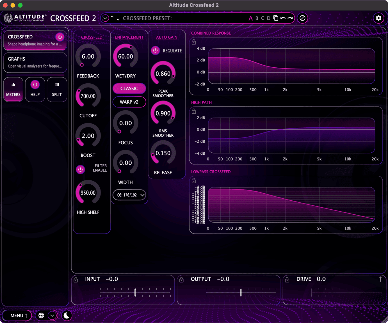Toggle lock on Lowpass Crossfeed graph
The height and width of the screenshot is (323, 388).
coord(194,181)
